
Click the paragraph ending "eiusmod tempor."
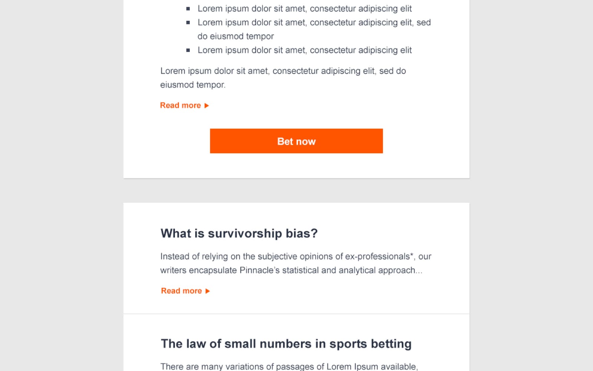click(283, 78)
